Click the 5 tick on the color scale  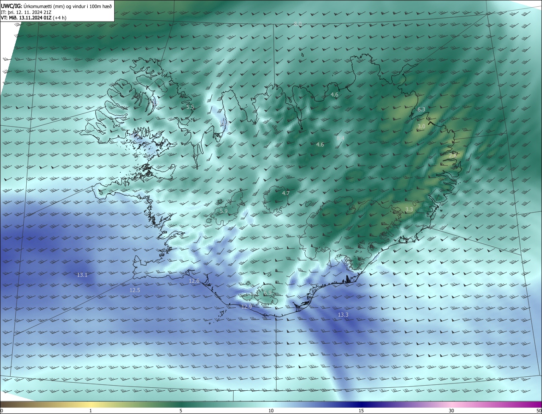tap(181, 411)
